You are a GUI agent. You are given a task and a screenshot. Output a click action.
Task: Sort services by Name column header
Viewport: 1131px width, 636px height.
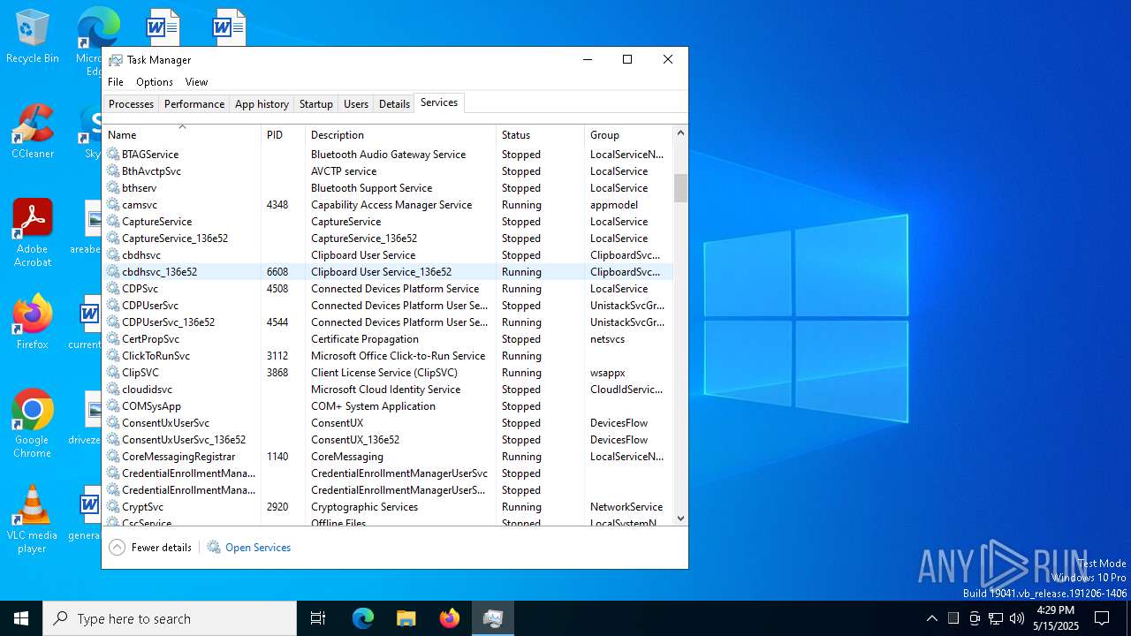click(182, 134)
